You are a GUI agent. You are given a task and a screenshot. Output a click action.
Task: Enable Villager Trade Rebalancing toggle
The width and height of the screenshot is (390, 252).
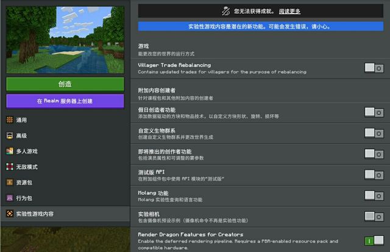tap(374, 68)
